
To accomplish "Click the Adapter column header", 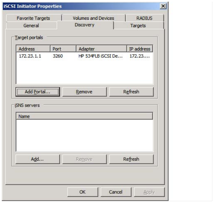I will pyautogui.click(x=101, y=49).
